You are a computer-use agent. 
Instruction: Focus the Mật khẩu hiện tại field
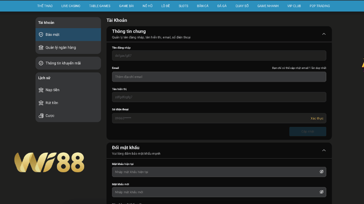pyautogui.click(x=214, y=172)
